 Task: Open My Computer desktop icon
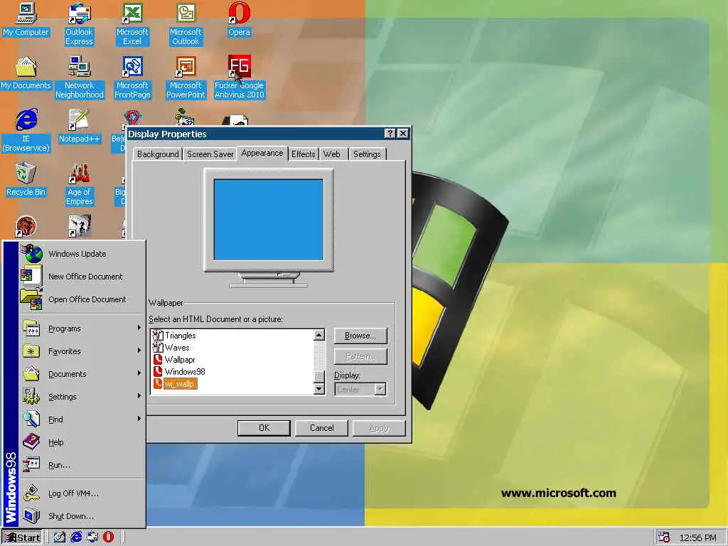(26, 19)
